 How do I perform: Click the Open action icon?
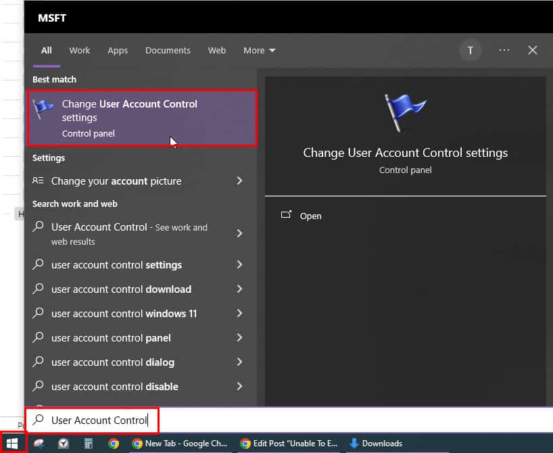[286, 214]
